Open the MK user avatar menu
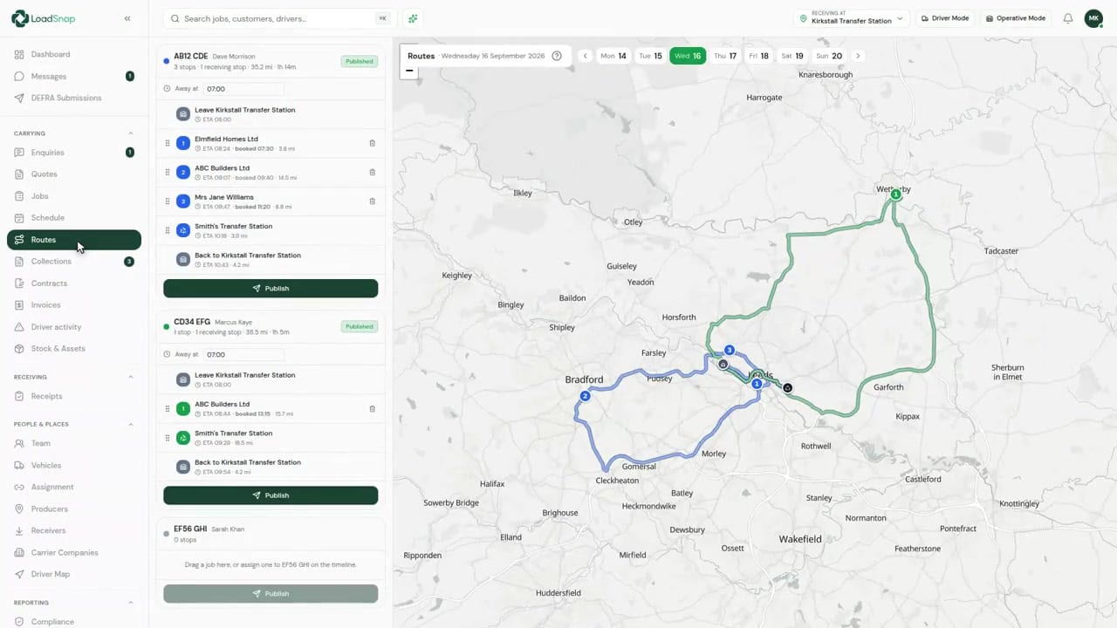 click(1093, 18)
